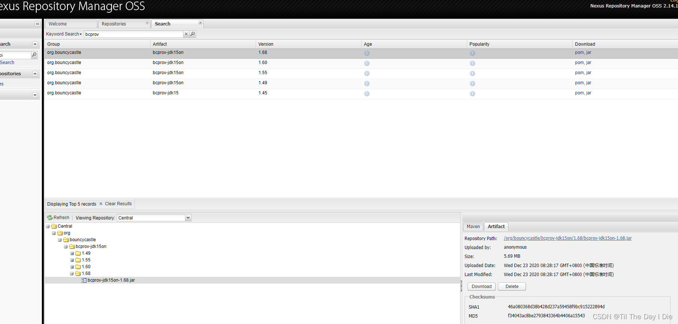Sort results by Group column header
678x324 pixels.
(x=97, y=44)
